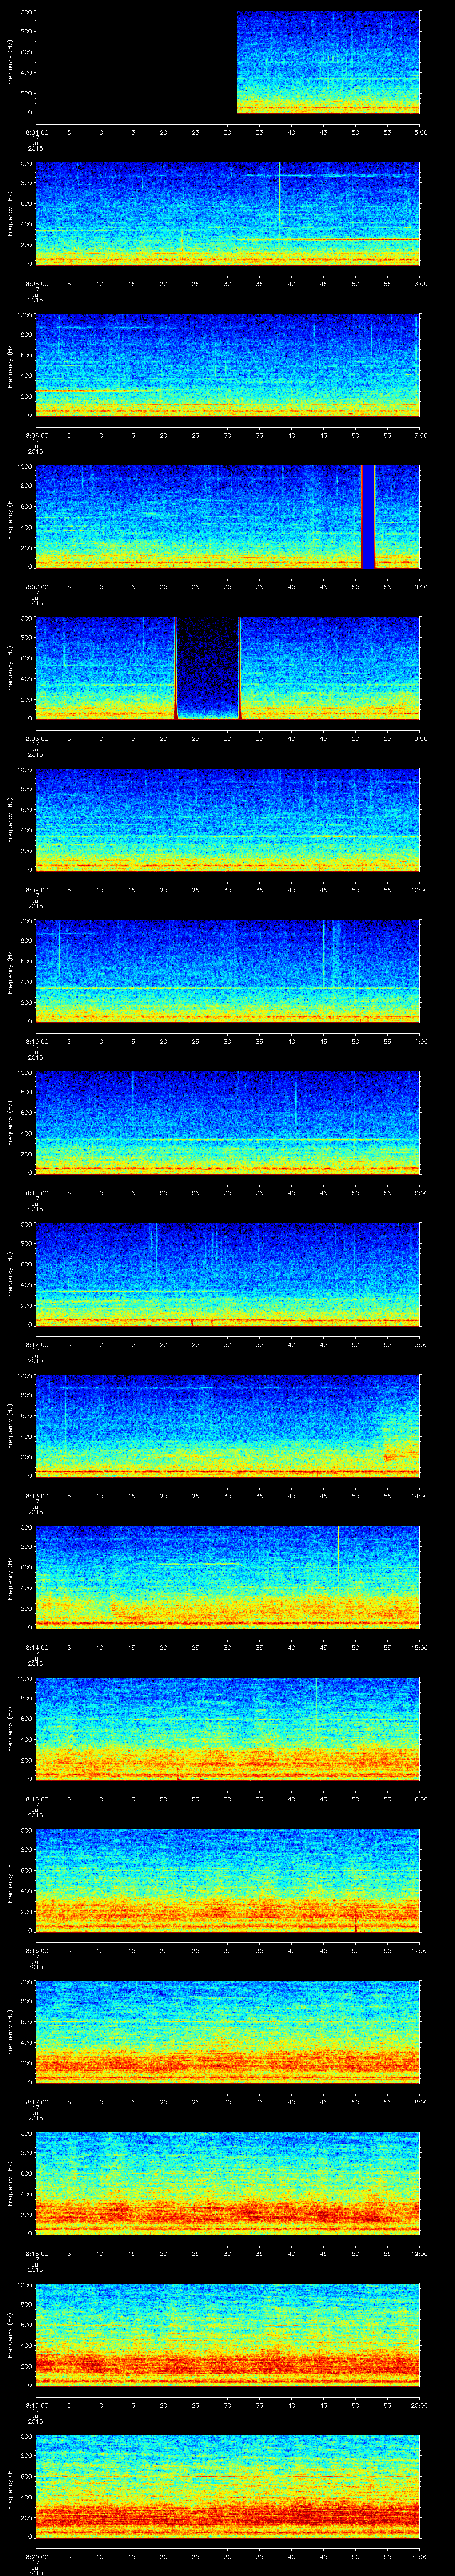Open the spectrogram panel starting at 8:18:00
The height and width of the screenshot is (2576, 455).
click(x=228, y=2183)
